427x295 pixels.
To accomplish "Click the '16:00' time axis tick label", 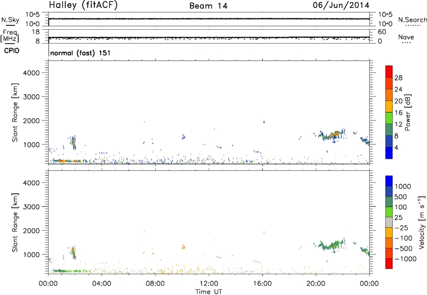I will pyautogui.click(x=262, y=284).
